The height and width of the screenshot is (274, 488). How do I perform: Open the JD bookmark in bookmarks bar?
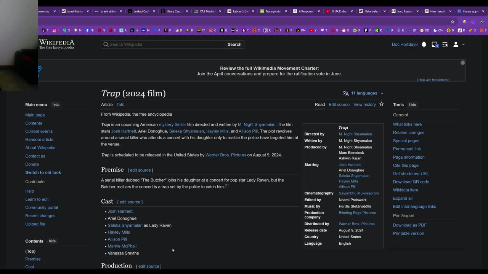[412, 30]
